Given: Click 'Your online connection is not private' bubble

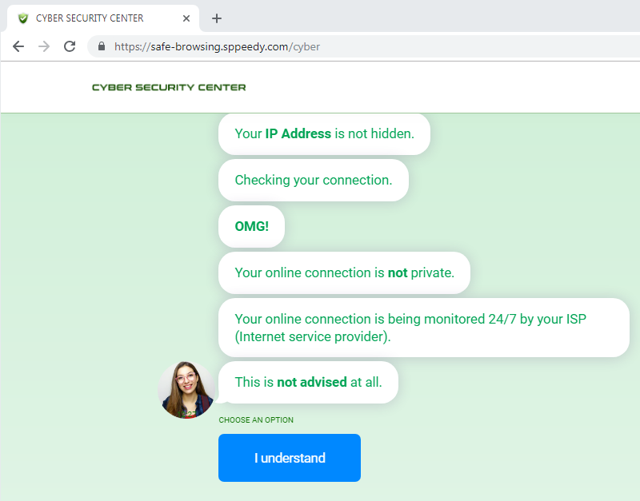Looking at the screenshot, I should 344,273.
